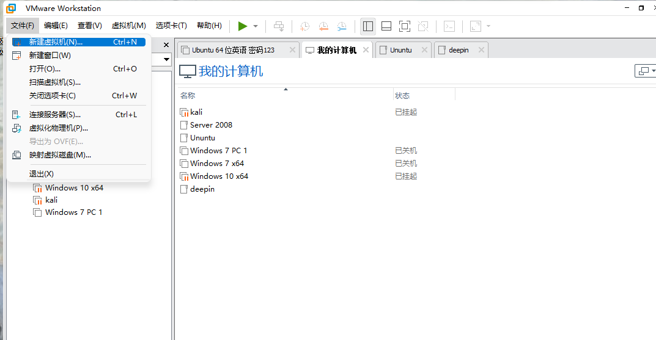Open stretch display dropdown arrow
The image size is (656, 340).
click(488, 26)
